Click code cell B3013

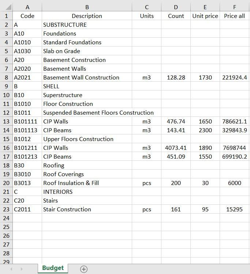pos(27,183)
